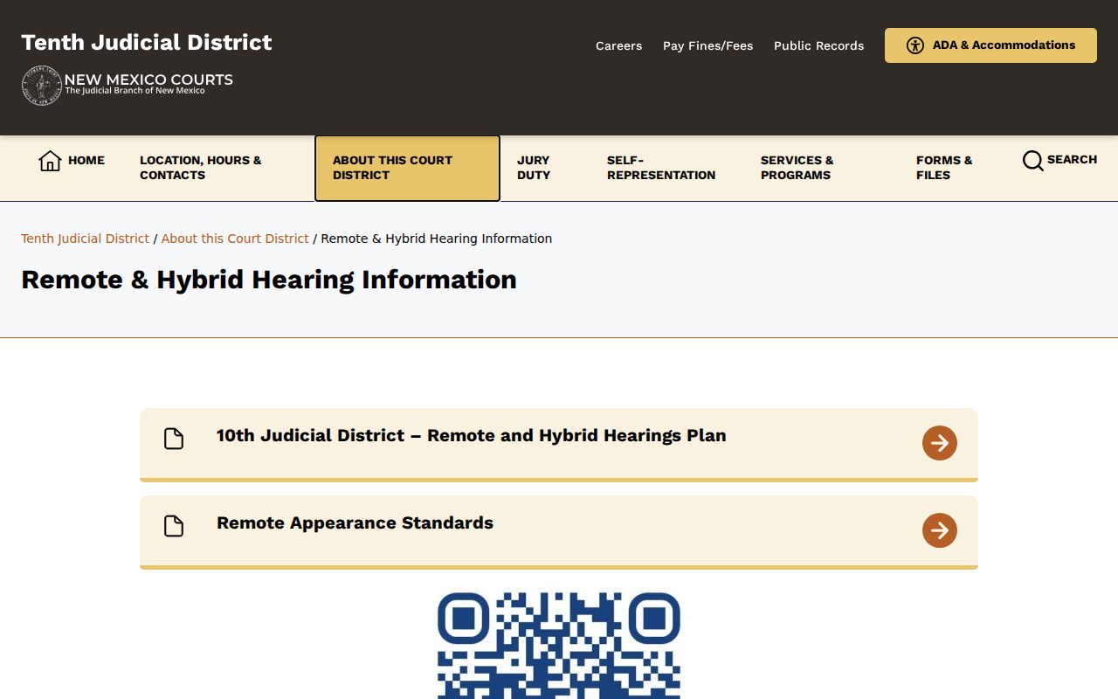Open the Public Records link

coord(818,45)
